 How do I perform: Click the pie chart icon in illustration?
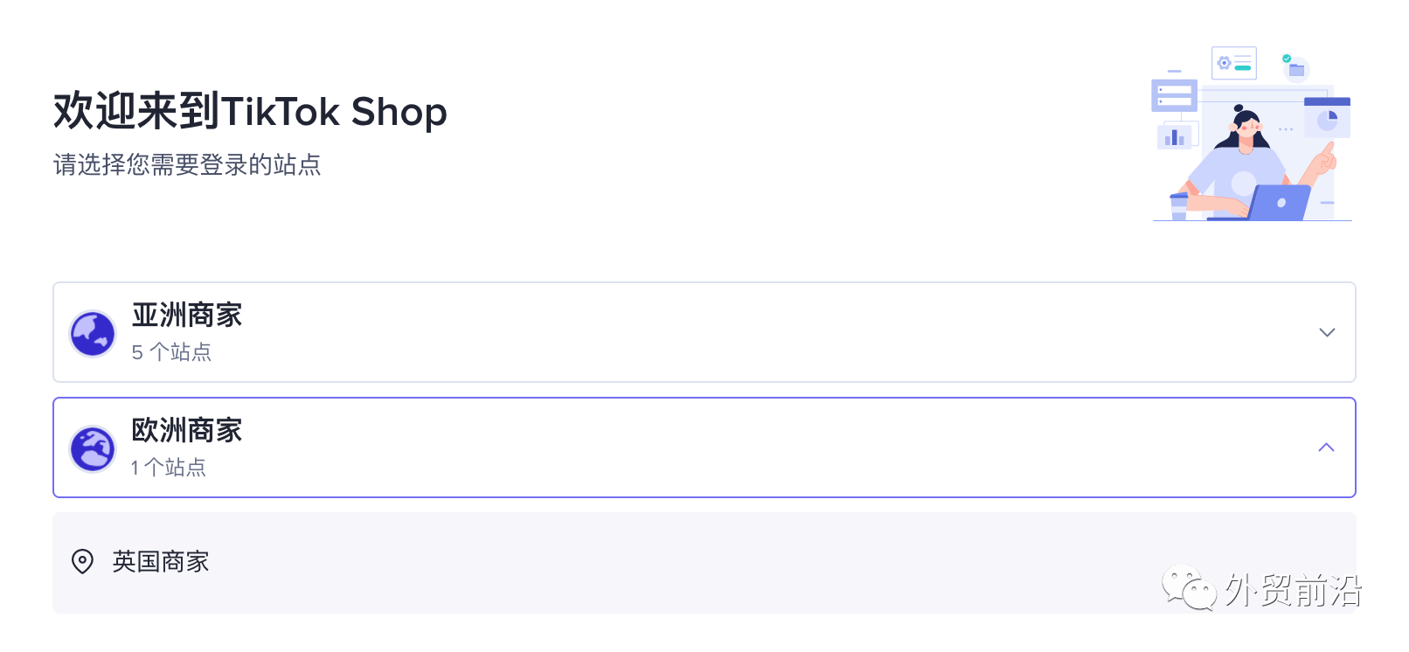coord(1327,118)
